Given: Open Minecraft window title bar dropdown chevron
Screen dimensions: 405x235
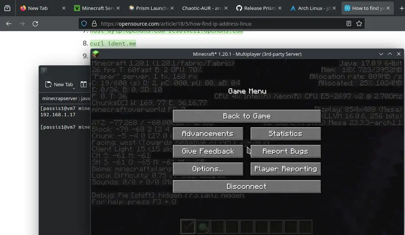Looking at the screenshot, I should coord(381,54).
